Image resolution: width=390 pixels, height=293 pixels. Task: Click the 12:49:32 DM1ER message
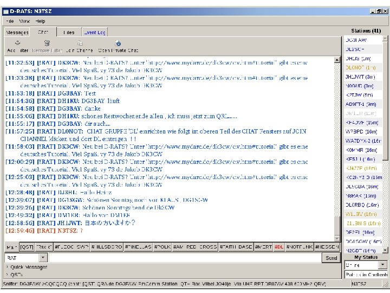[68, 215]
